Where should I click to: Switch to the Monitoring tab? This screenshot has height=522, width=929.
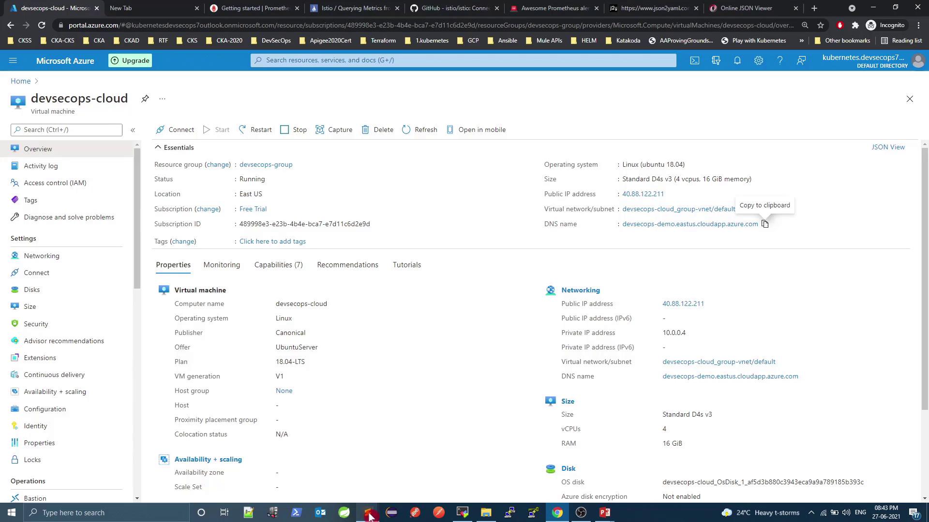222,265
